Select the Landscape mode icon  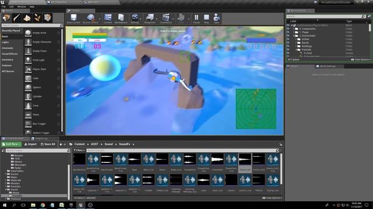click(27, 18)
